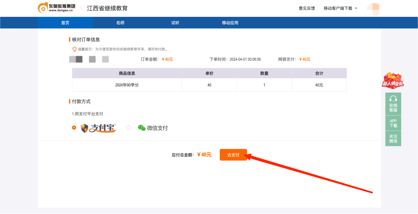Open the 新人领豪礼 gift promo icon
The image size is (418, 214).
pyautogui.click(x=393, y=80)
